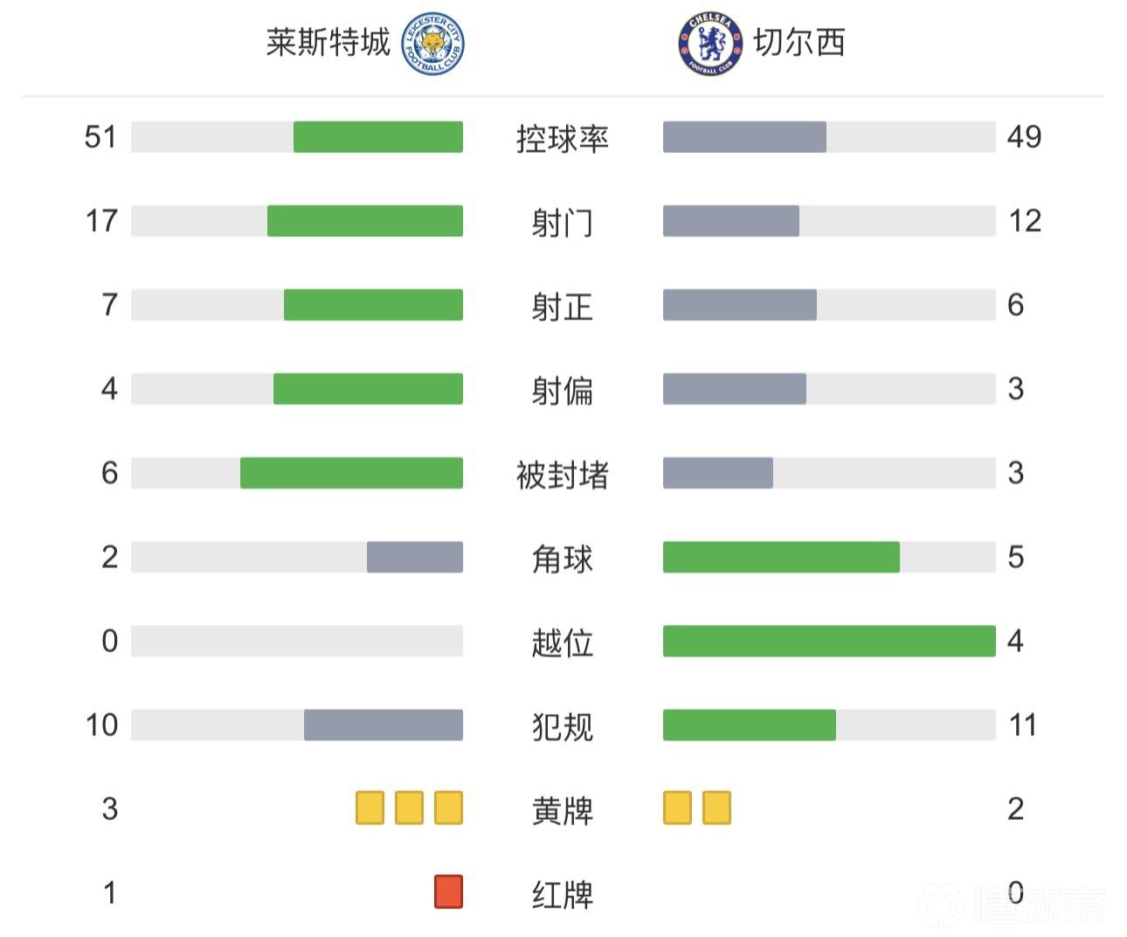Click the 被封堵 stat label
The image size is (1127, 937).
pyautogui.click(x=563, y=474)
